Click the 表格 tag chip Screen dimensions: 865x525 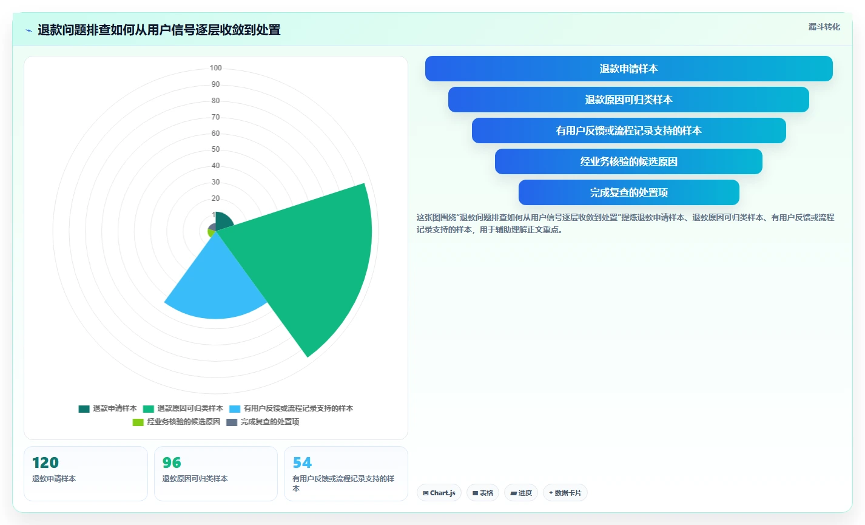[483, 493]
